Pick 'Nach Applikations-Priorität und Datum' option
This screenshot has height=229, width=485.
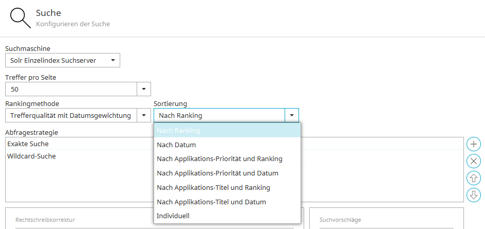227,173
